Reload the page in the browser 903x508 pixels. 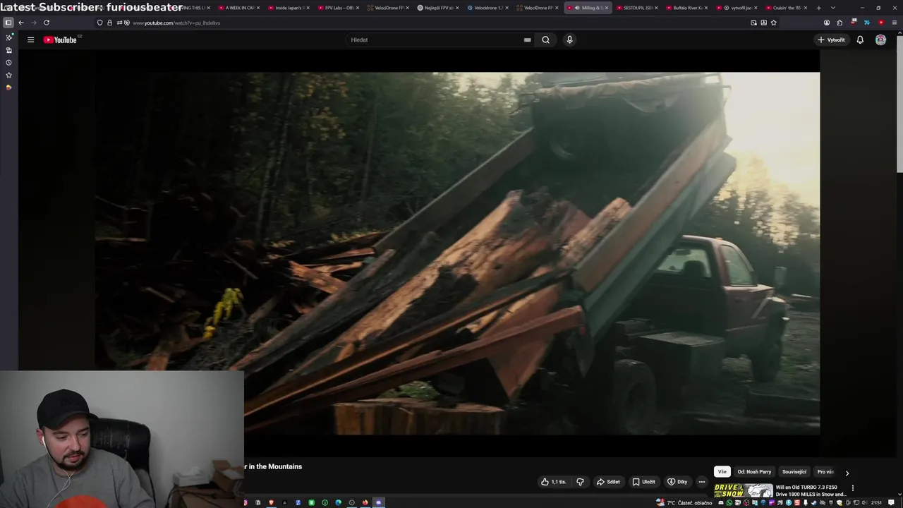[47, 23]
